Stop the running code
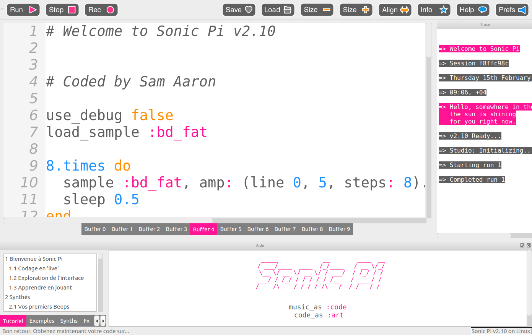Screen dimensions: 532x335 click(x=62, y=10)
